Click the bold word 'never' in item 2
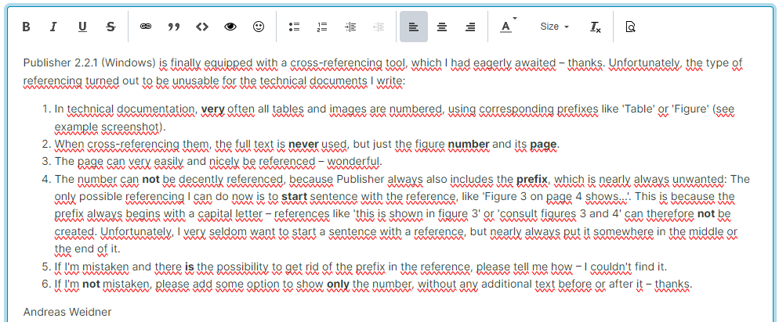779x322 pixels. tap(303, 144)
